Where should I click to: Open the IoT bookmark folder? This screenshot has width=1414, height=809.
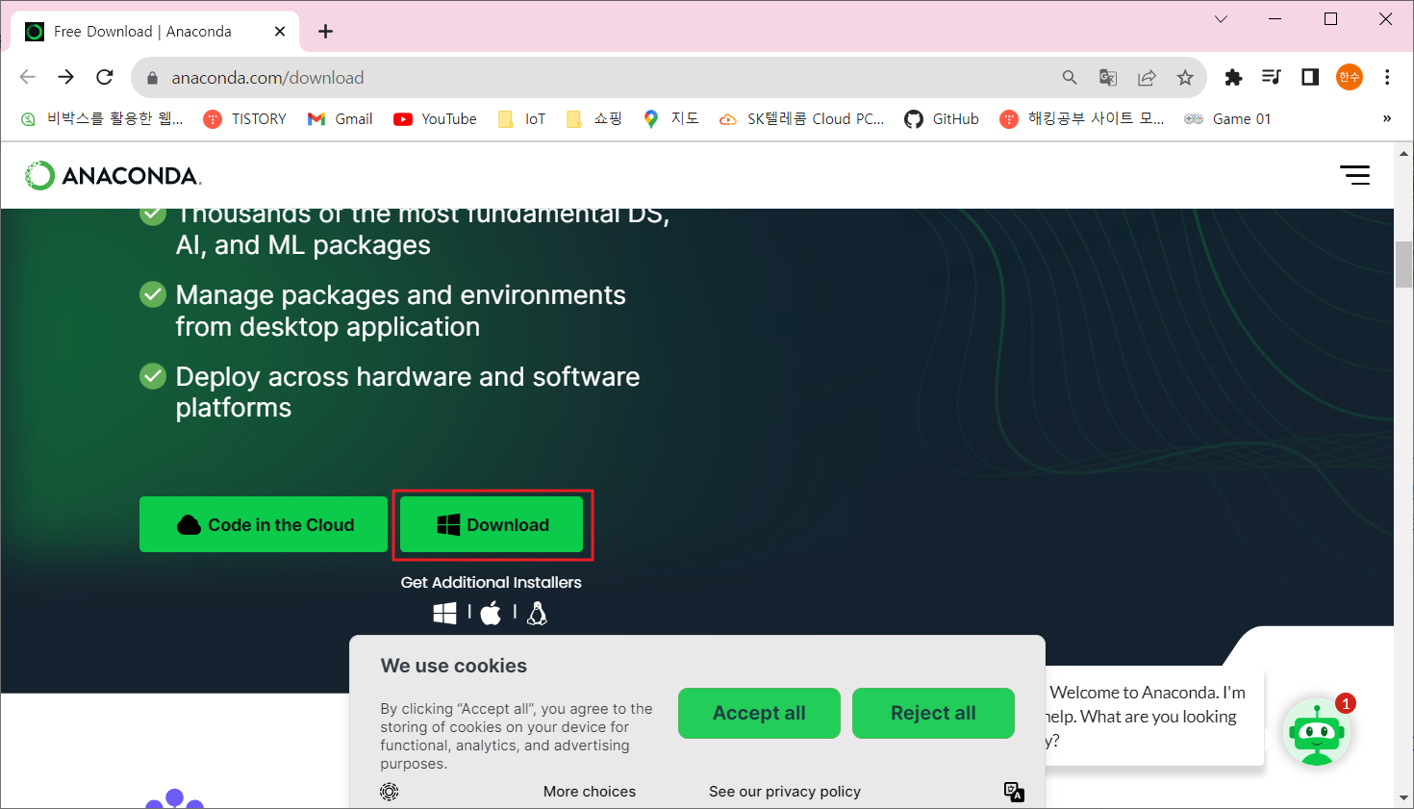click(x=521, y=119)
